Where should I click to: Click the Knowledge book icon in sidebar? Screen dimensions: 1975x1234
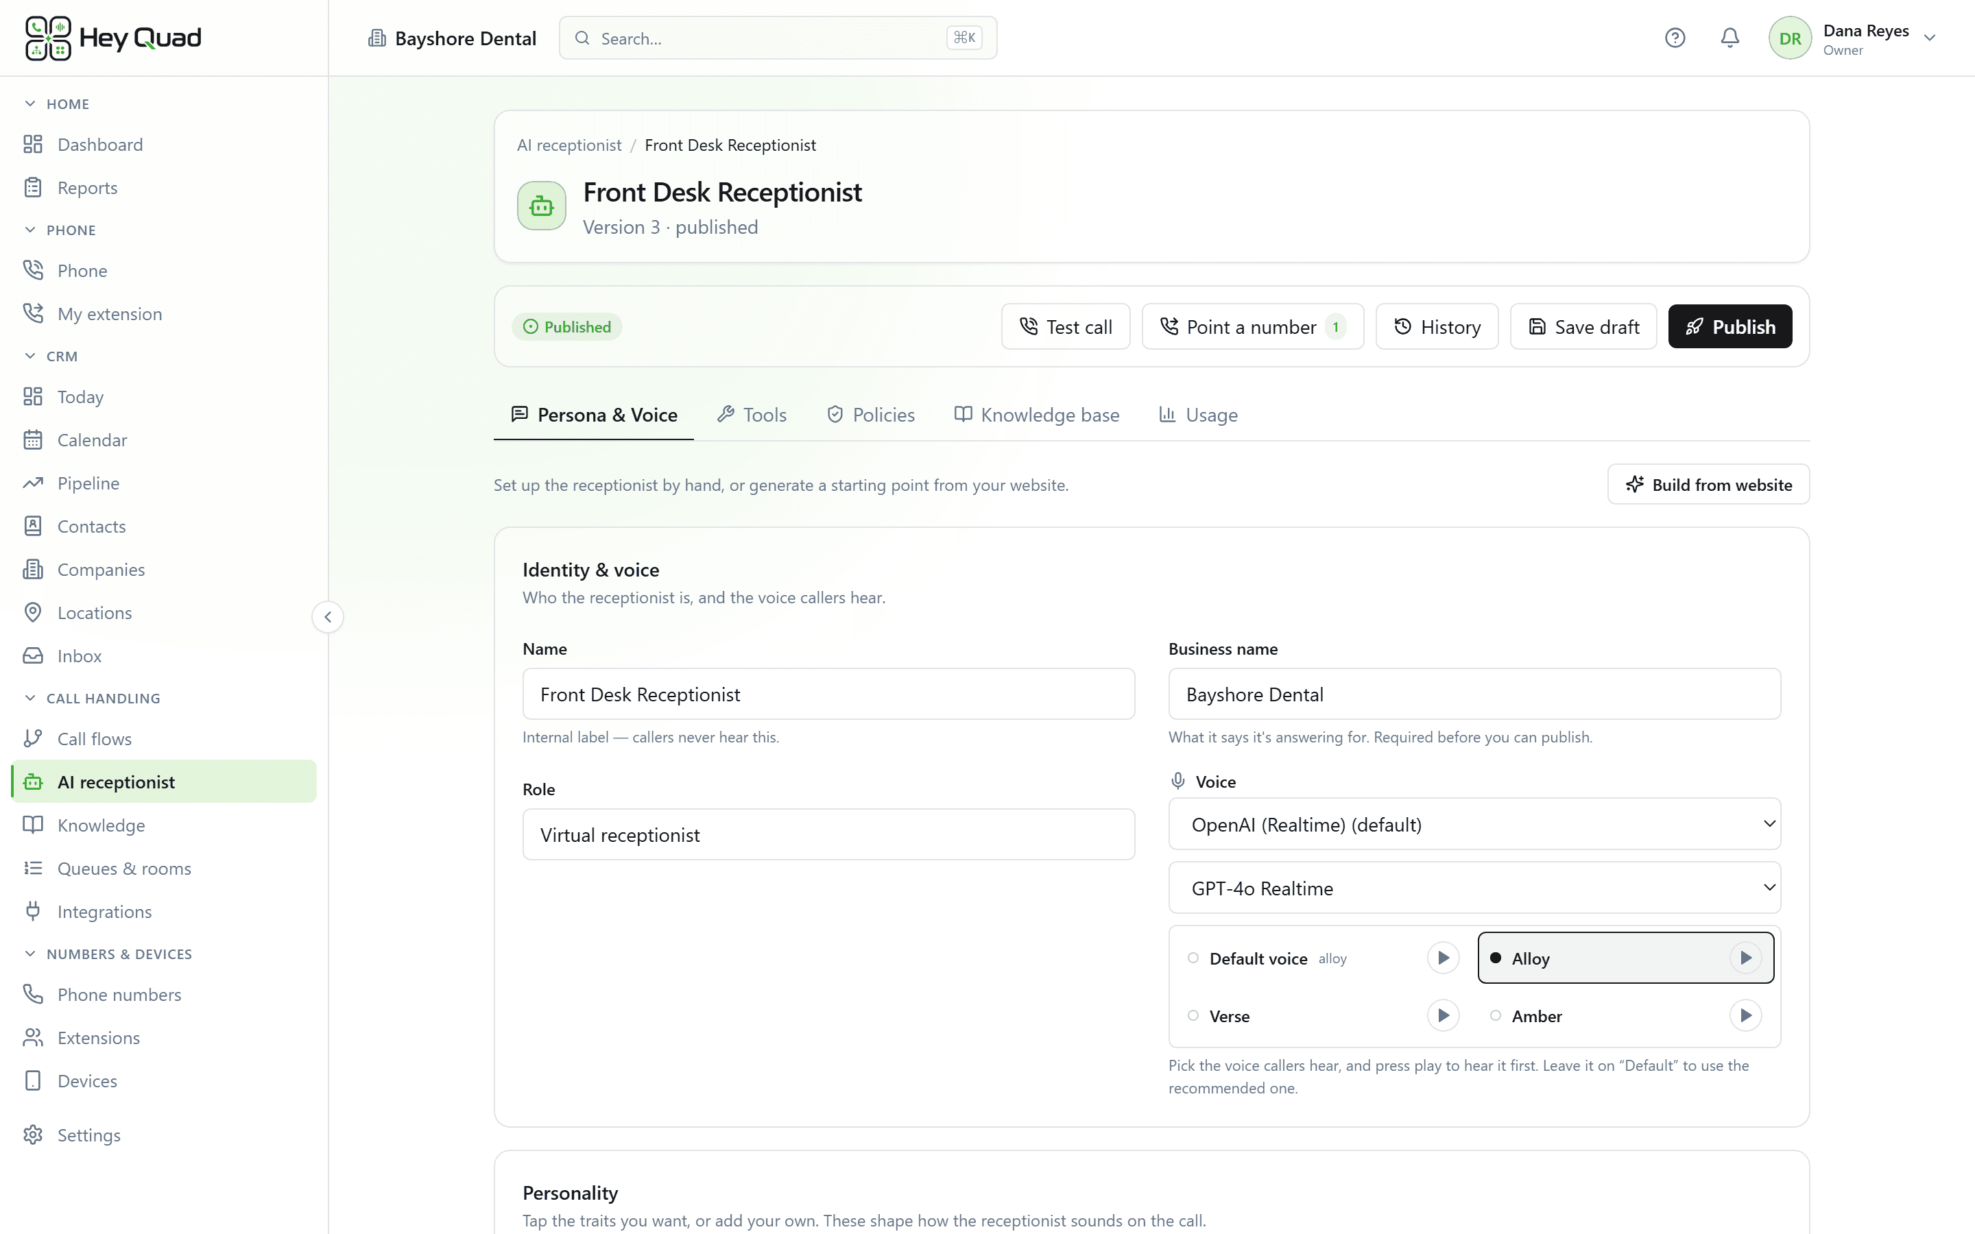(33, 825)
